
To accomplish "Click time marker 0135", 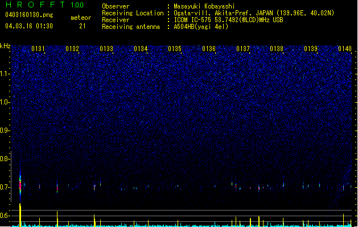I will (175, 49).
